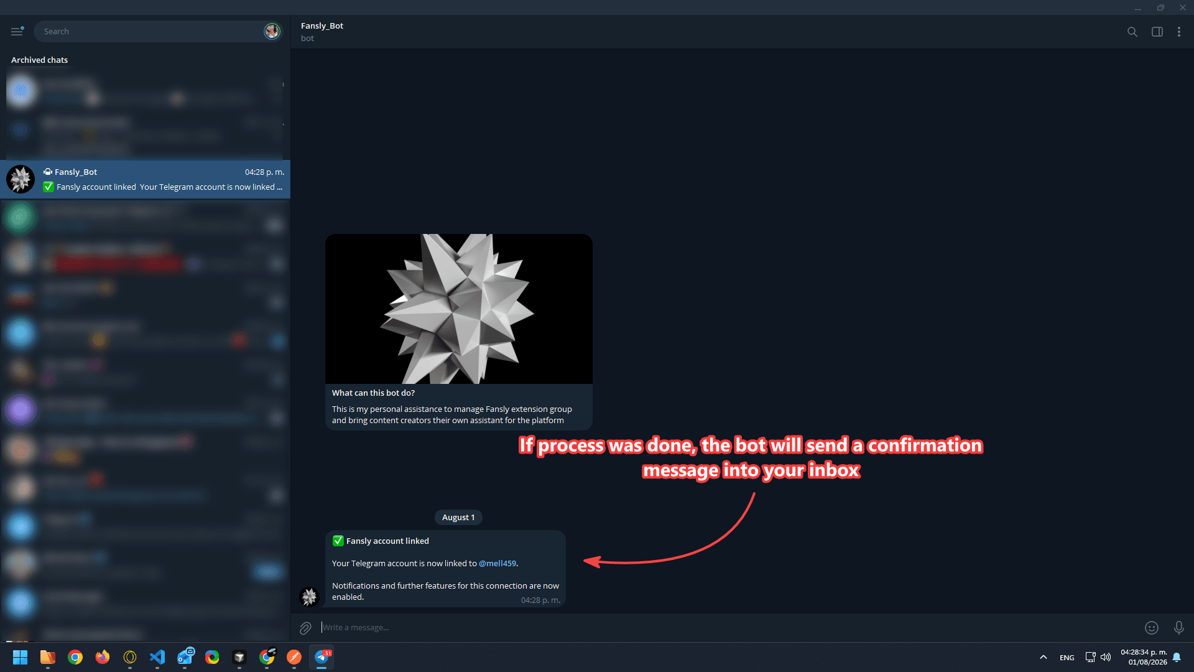Click the account avatar inside the search bar
The image size is (1194, 672).
[272, 31]
